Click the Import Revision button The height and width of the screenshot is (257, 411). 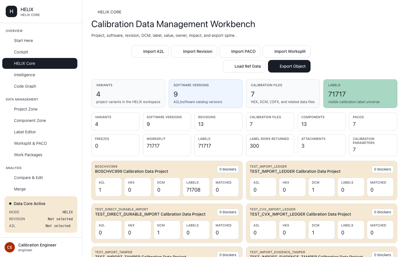pos(194,51)
